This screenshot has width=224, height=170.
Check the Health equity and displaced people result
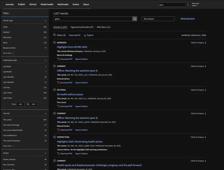click(x=54, y=160)
